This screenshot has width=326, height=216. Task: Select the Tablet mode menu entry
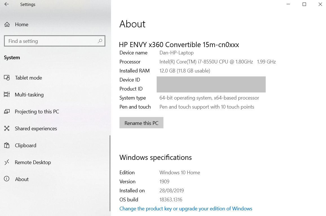click(28, 78)
